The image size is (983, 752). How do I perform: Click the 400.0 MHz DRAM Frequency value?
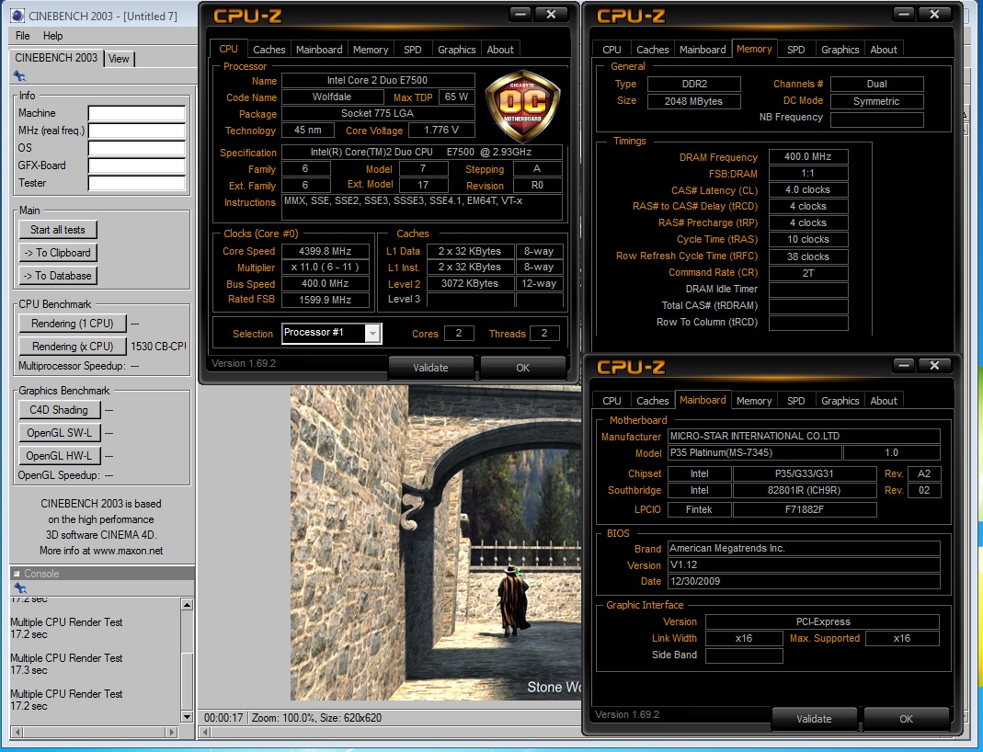click(x=808, y=156)
